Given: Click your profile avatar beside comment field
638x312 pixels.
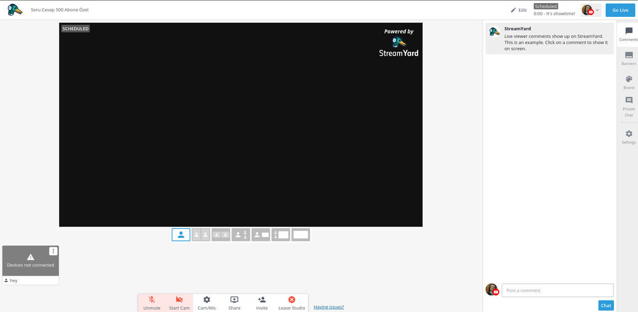Looking at the screenshot, I should 492,290.
